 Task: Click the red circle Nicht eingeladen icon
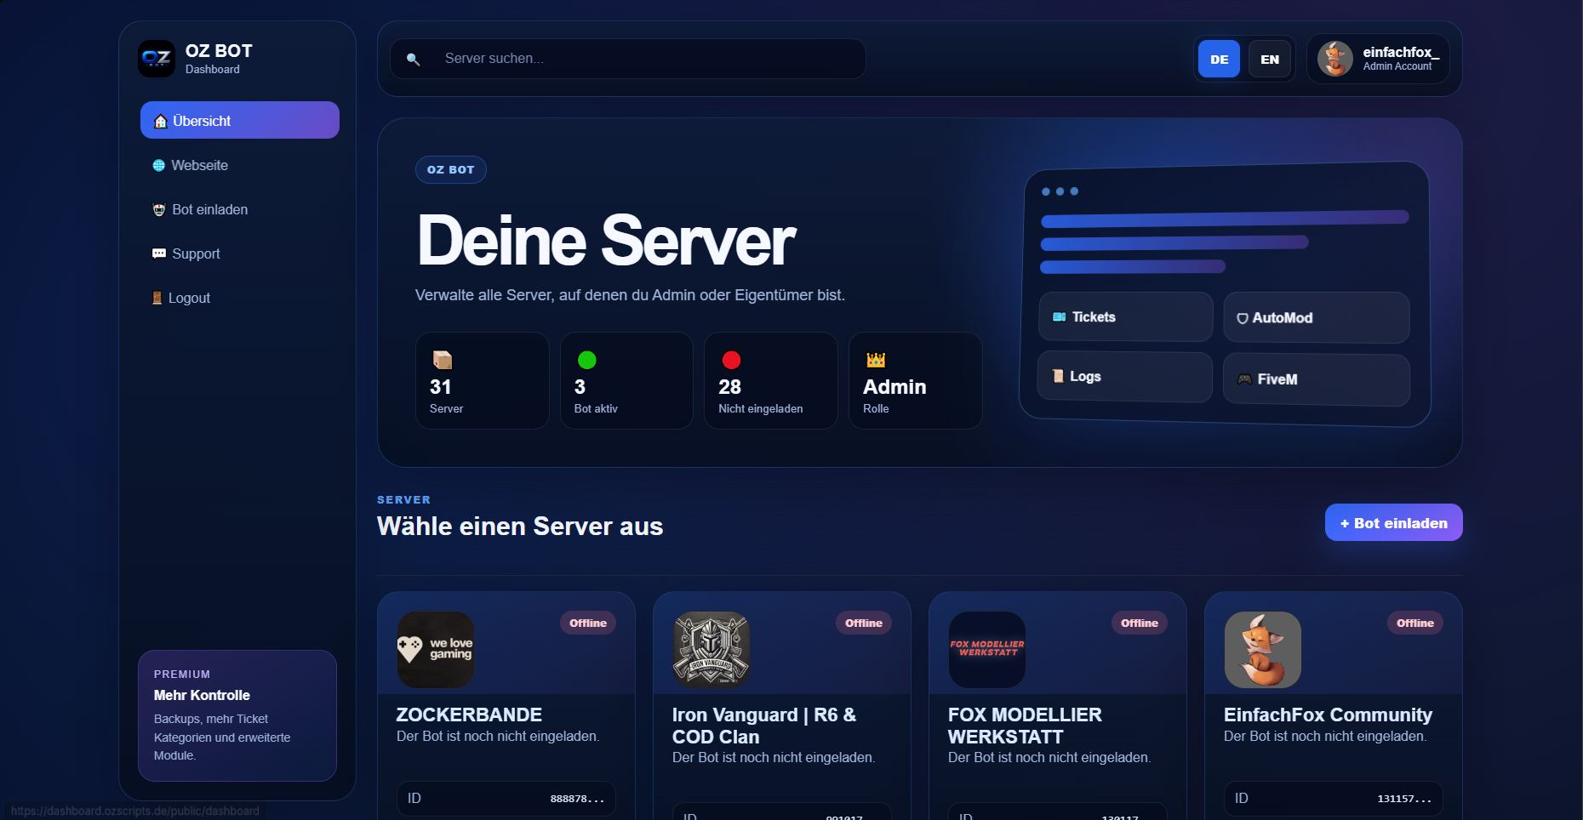(x=731, y=360)
